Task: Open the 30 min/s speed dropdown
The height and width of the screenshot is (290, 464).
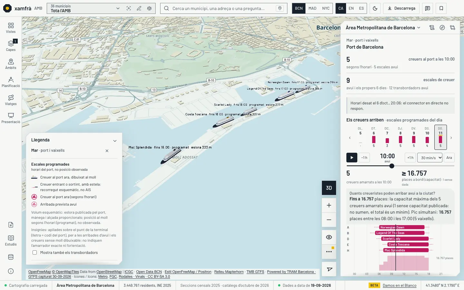Action: 430,158
